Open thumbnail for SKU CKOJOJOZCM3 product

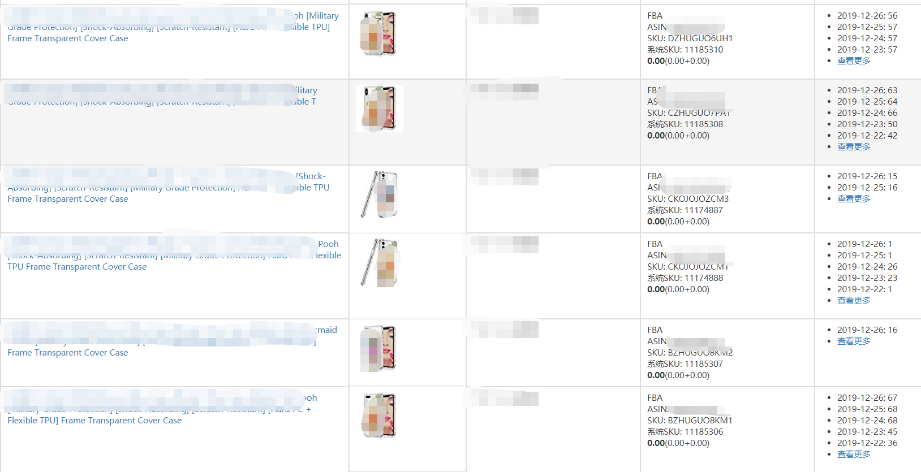point(379,194)
